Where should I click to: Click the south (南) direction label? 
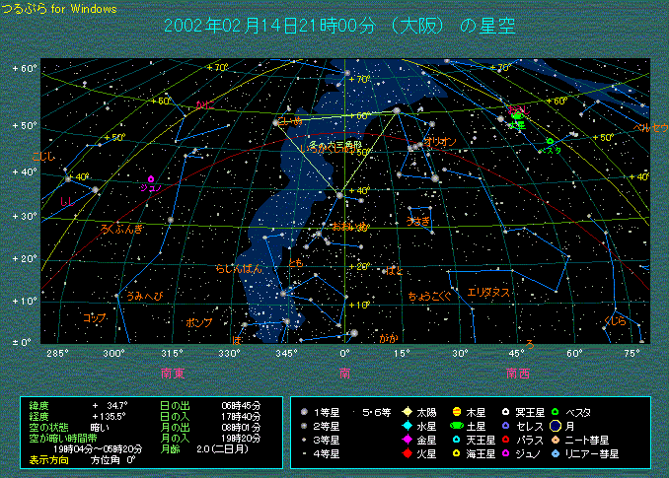(344, 373)
